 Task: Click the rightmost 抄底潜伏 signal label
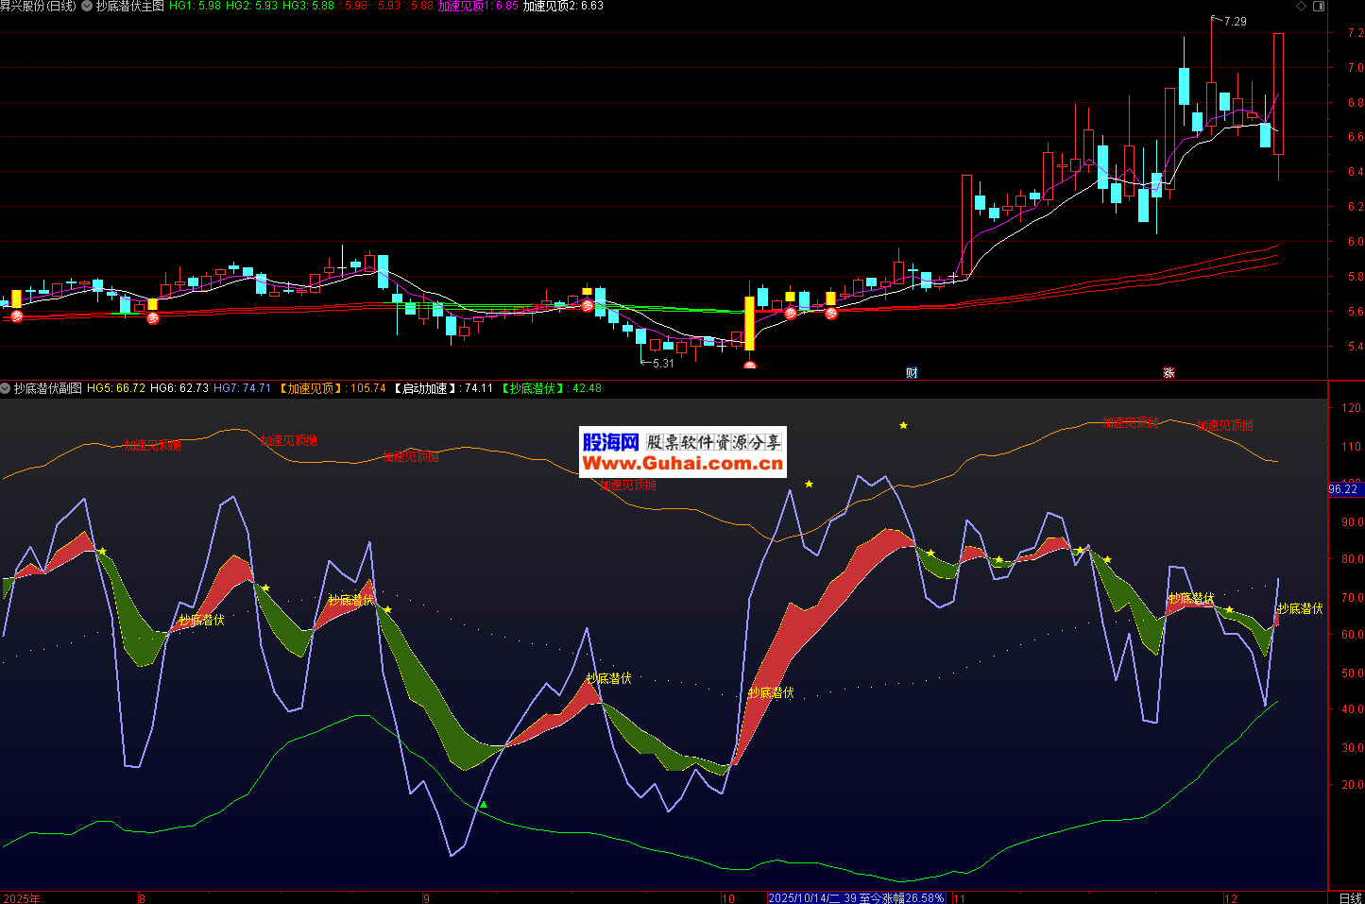coord(1300,609)
